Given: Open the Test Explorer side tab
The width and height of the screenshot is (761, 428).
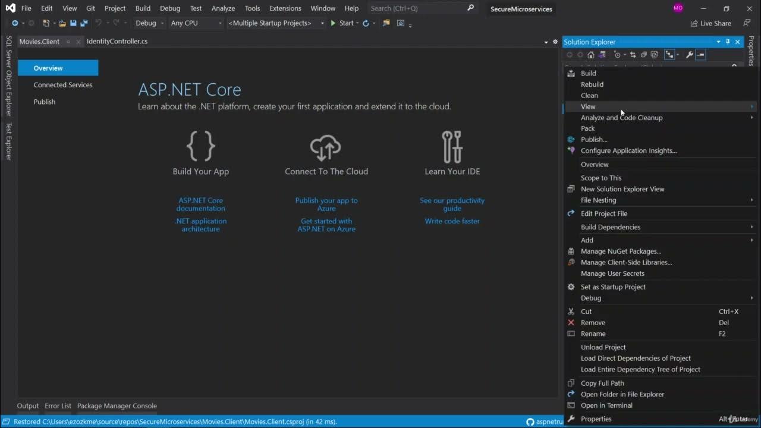Looking at the screenshot, I should [8, 141].
